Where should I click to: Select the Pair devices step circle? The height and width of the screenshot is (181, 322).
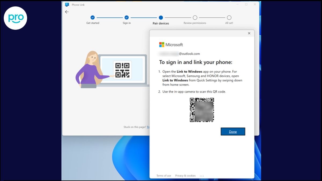pos(161,17)
